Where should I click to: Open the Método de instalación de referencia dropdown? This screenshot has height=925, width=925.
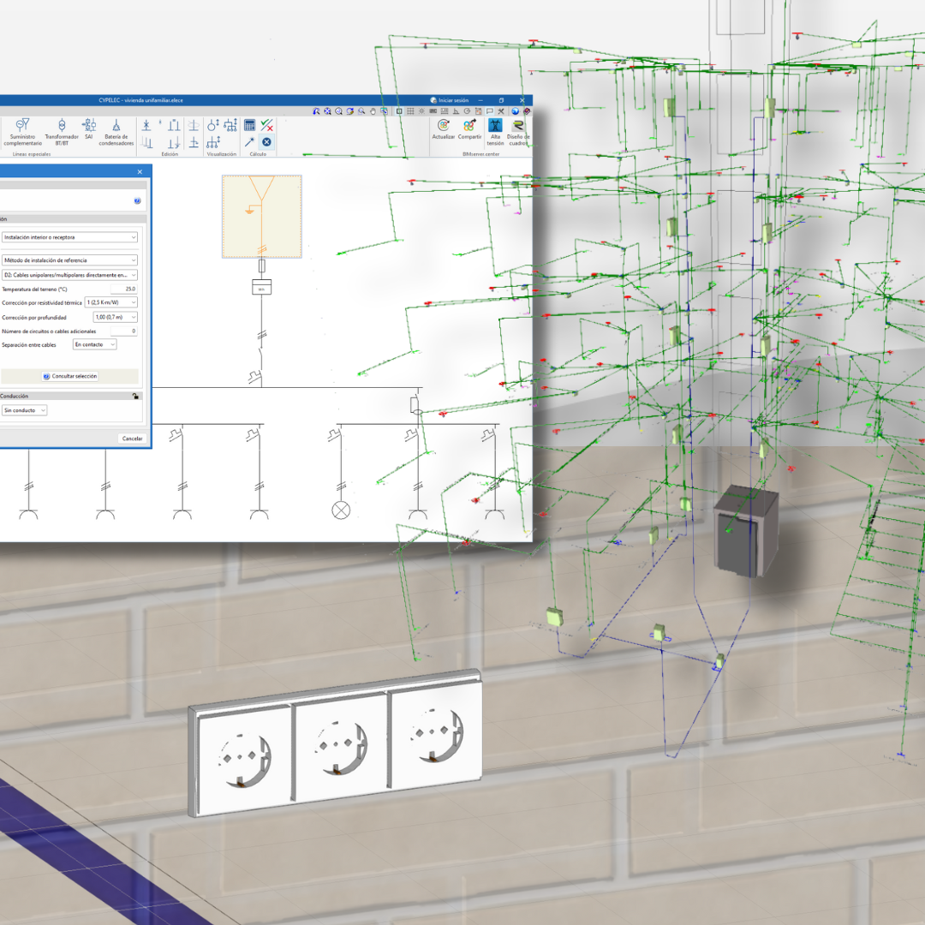(69, 260)
